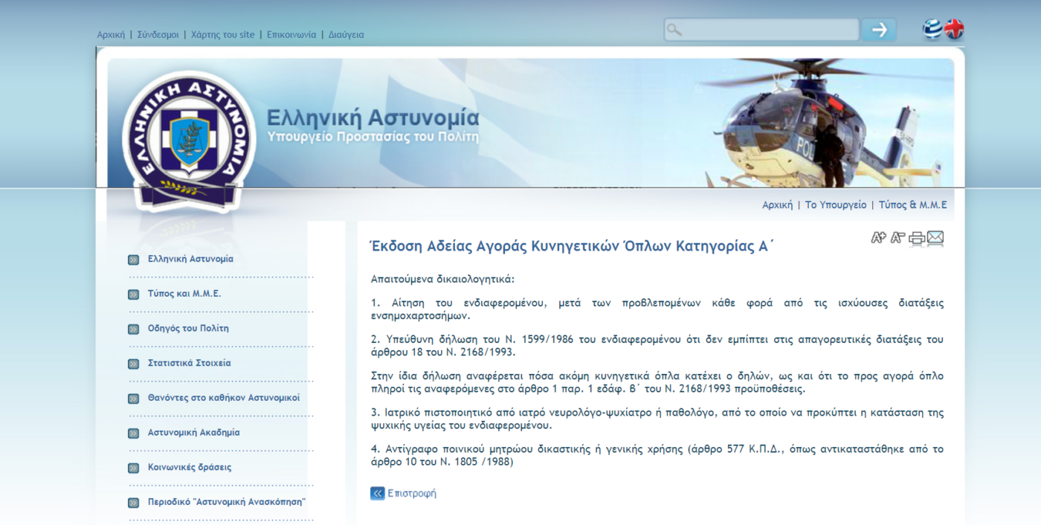
Task: Click the bullet icon next to Στατιστικά Στοιχεία
Action: pyautogui.click(x=133, y=364)
